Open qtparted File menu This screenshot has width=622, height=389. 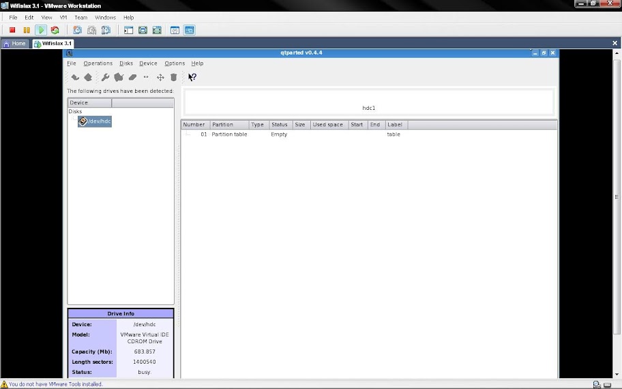click(72, 63)
